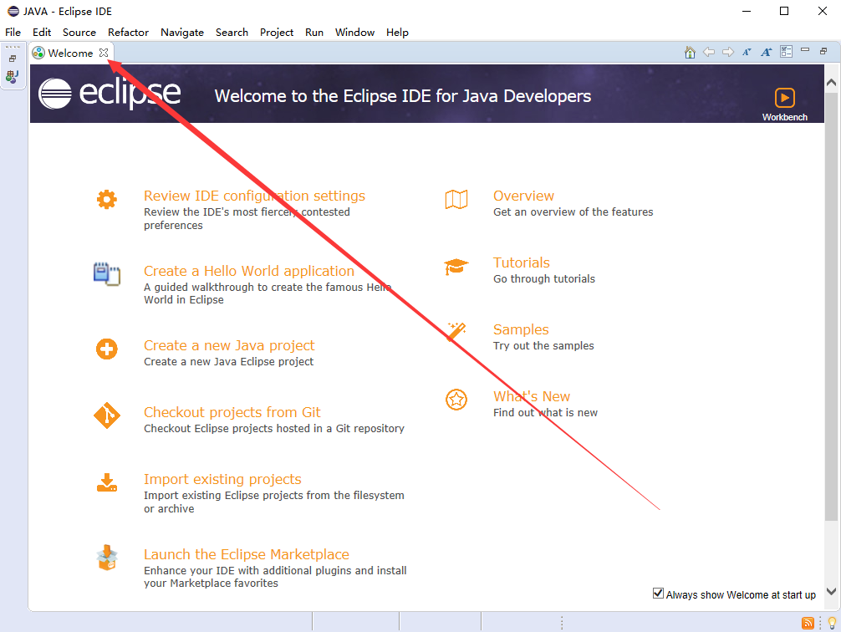Click the scroll down arrow of Welcome page
The image size is (841, 632).
(x=831, y=591)
